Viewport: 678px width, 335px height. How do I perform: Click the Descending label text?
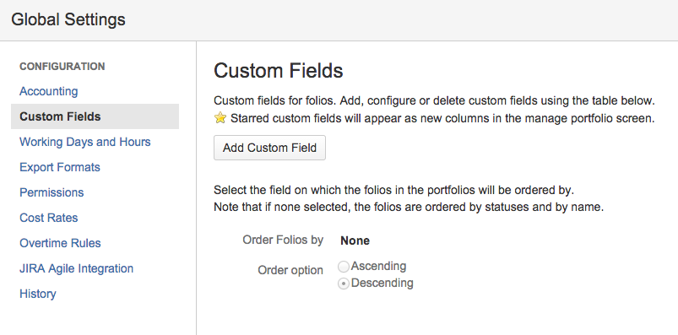[382, 284]
